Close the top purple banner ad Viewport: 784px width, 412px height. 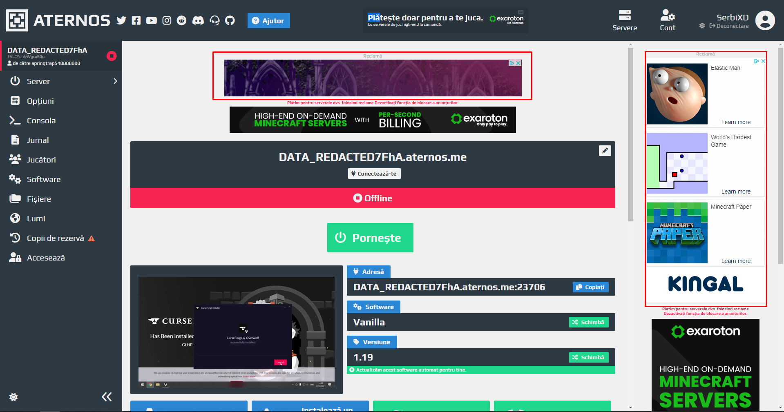coord(518,63)
